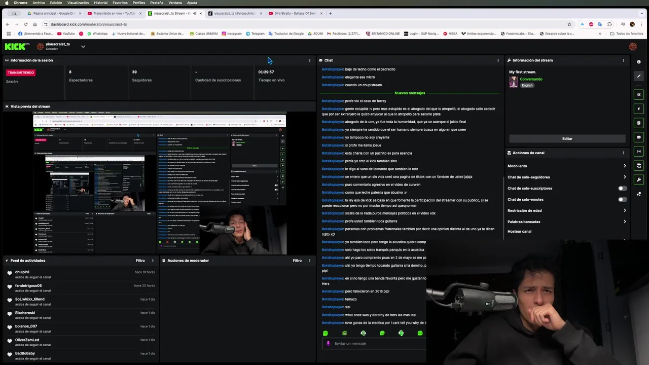Expand Palabras baneadas settings
The image size is (649, 365).
click(567, 222)
